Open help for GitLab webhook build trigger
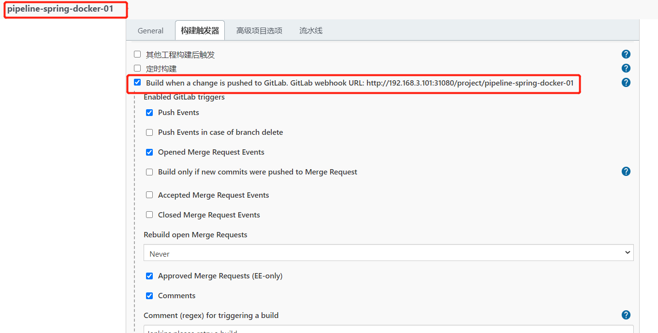Viewport: 658px width, 333px height. (x=626, y=82)
